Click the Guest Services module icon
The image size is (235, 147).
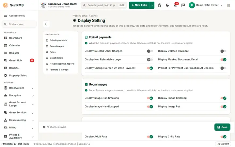(6, 112)
